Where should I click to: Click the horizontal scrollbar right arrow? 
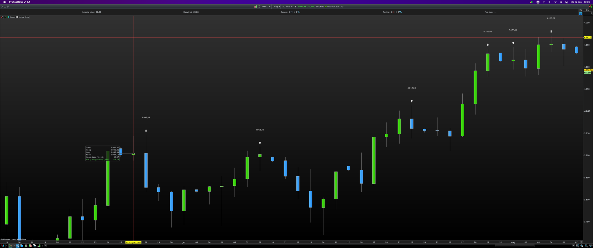point(573,246)
